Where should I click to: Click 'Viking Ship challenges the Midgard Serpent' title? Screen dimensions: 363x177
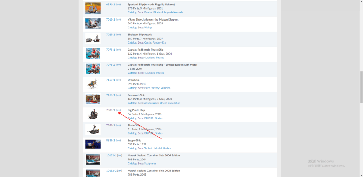coord(153,19)
